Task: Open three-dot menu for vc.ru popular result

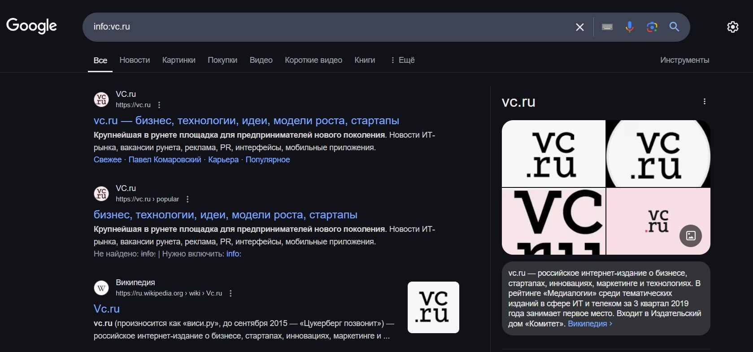Action: click(187, 199)
